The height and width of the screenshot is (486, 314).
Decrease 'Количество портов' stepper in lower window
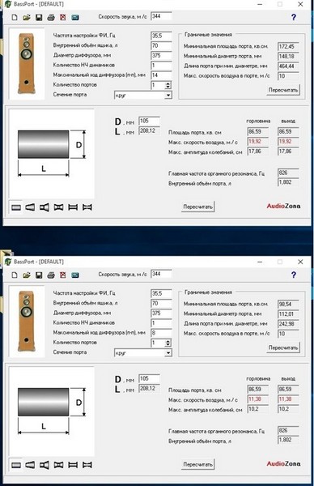coord(168,345)
